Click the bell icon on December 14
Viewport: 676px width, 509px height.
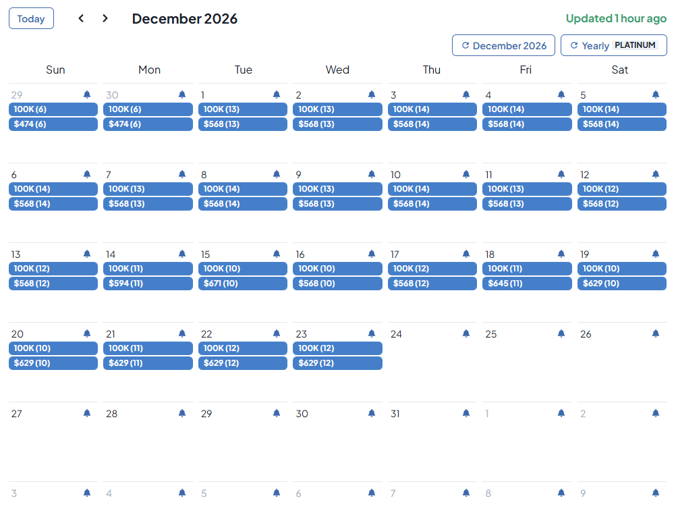point(182,254)
